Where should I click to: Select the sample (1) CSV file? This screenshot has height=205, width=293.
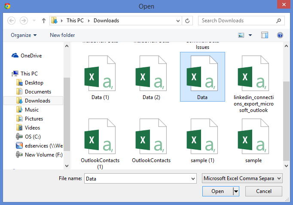[x=202, y=138]
